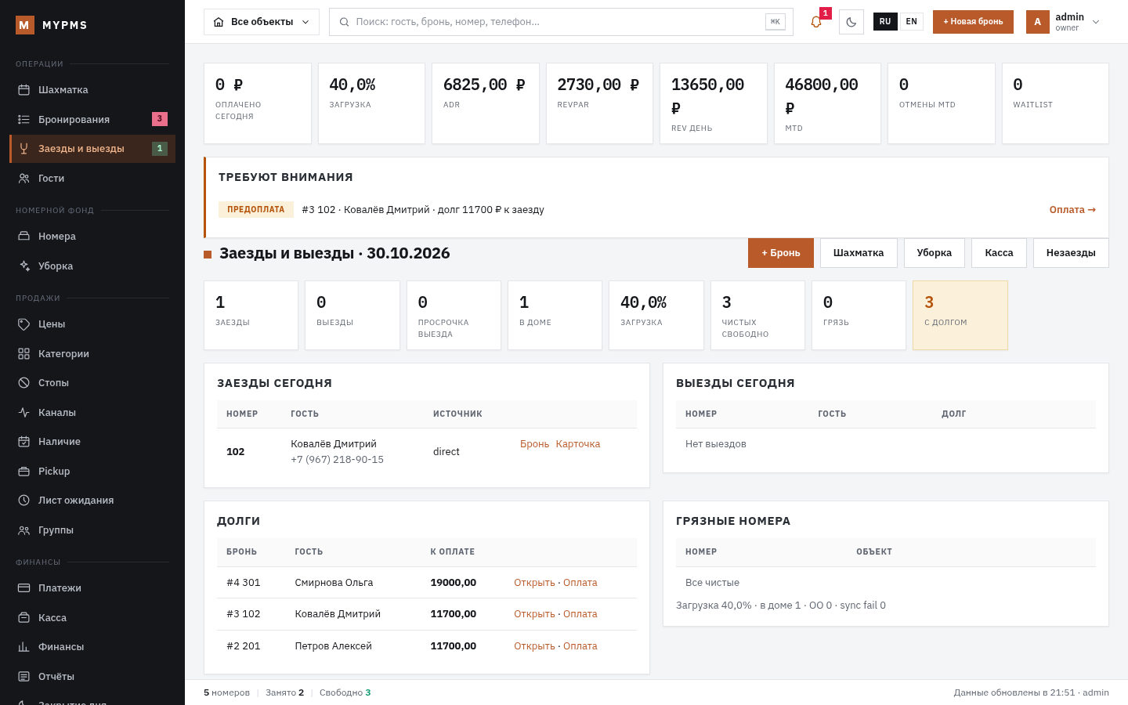Image resolution: width=1128 pixels, height=705 pixels.
Task: Click the Касса toolbar button
Action: [x=999, y=253]
